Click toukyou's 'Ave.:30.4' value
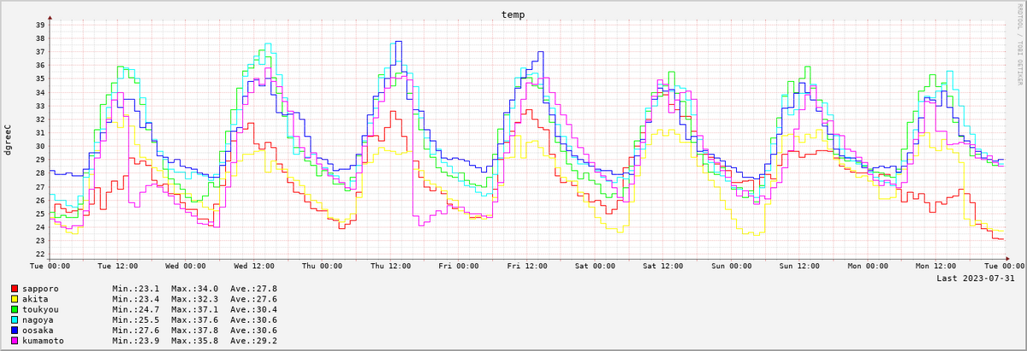 click(253, 309)
